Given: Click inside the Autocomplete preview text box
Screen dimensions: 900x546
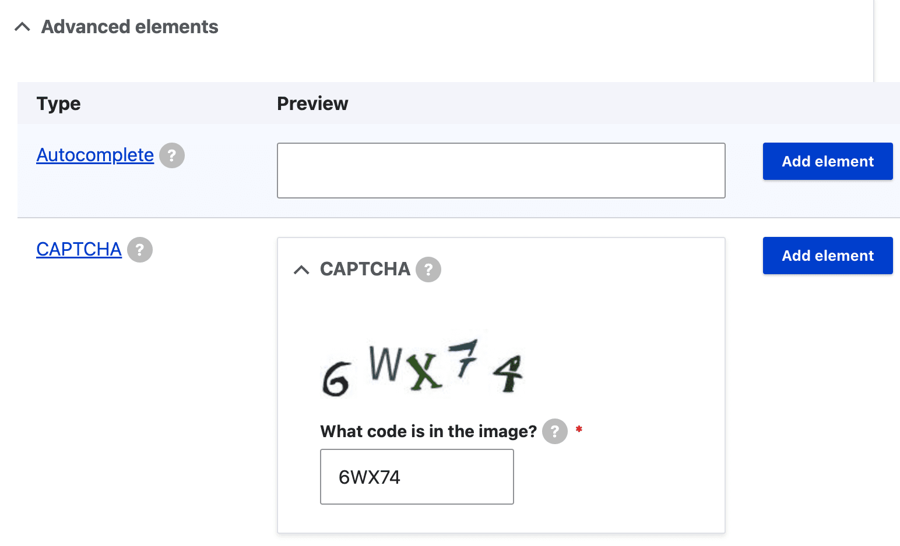Looking at the screenshot, I should pyautogui.click(x=501, y=171).
